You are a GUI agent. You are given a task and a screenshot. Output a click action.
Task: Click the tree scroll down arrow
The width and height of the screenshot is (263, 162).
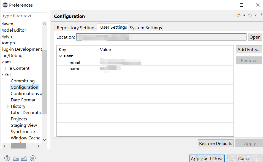click(x=44, y=140)
